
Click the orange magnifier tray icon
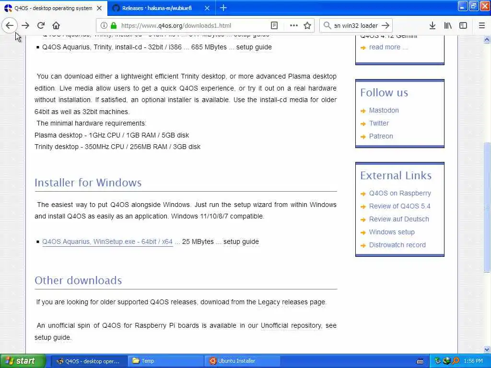(456, 361)
